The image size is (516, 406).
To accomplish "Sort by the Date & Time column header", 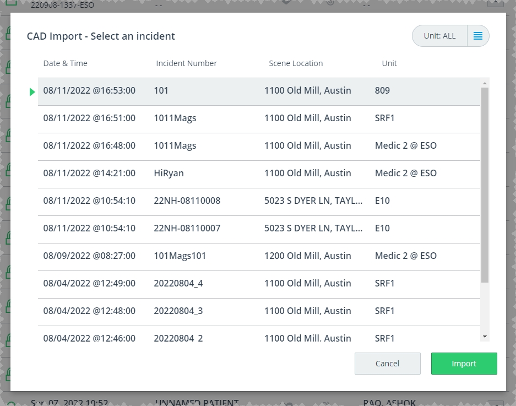I will point(65,63).
